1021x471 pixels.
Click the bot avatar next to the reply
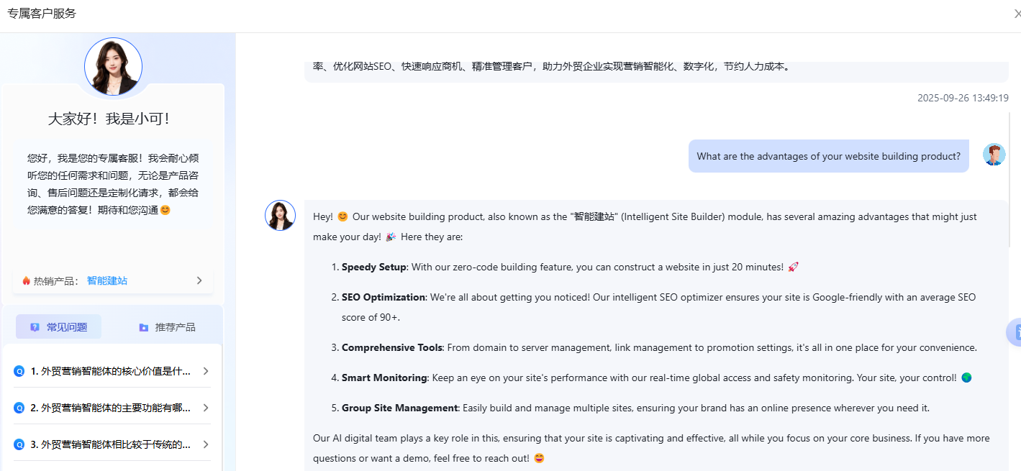pos(280,216)
